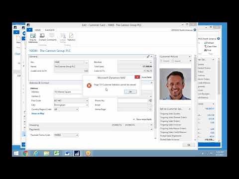Switch to the HOME ribbon tab
239x179 pixels.
(37, 30)
